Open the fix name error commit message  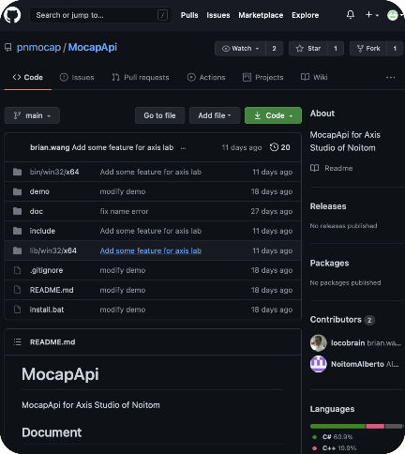pyautogui.click(x=124, y=211)
